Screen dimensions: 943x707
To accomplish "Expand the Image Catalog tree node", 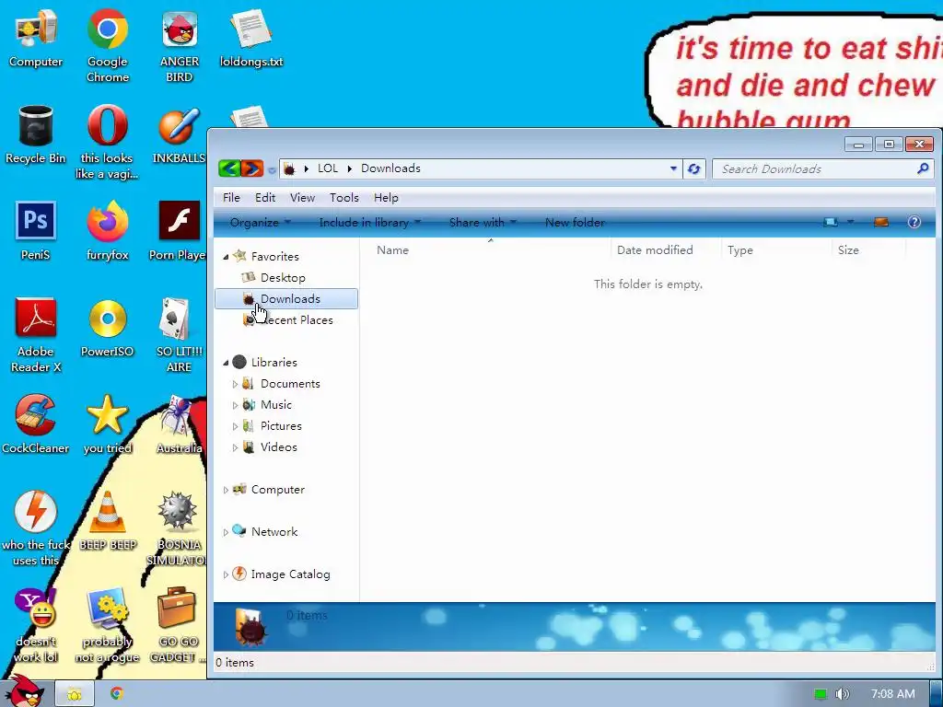I will [226, 574].
